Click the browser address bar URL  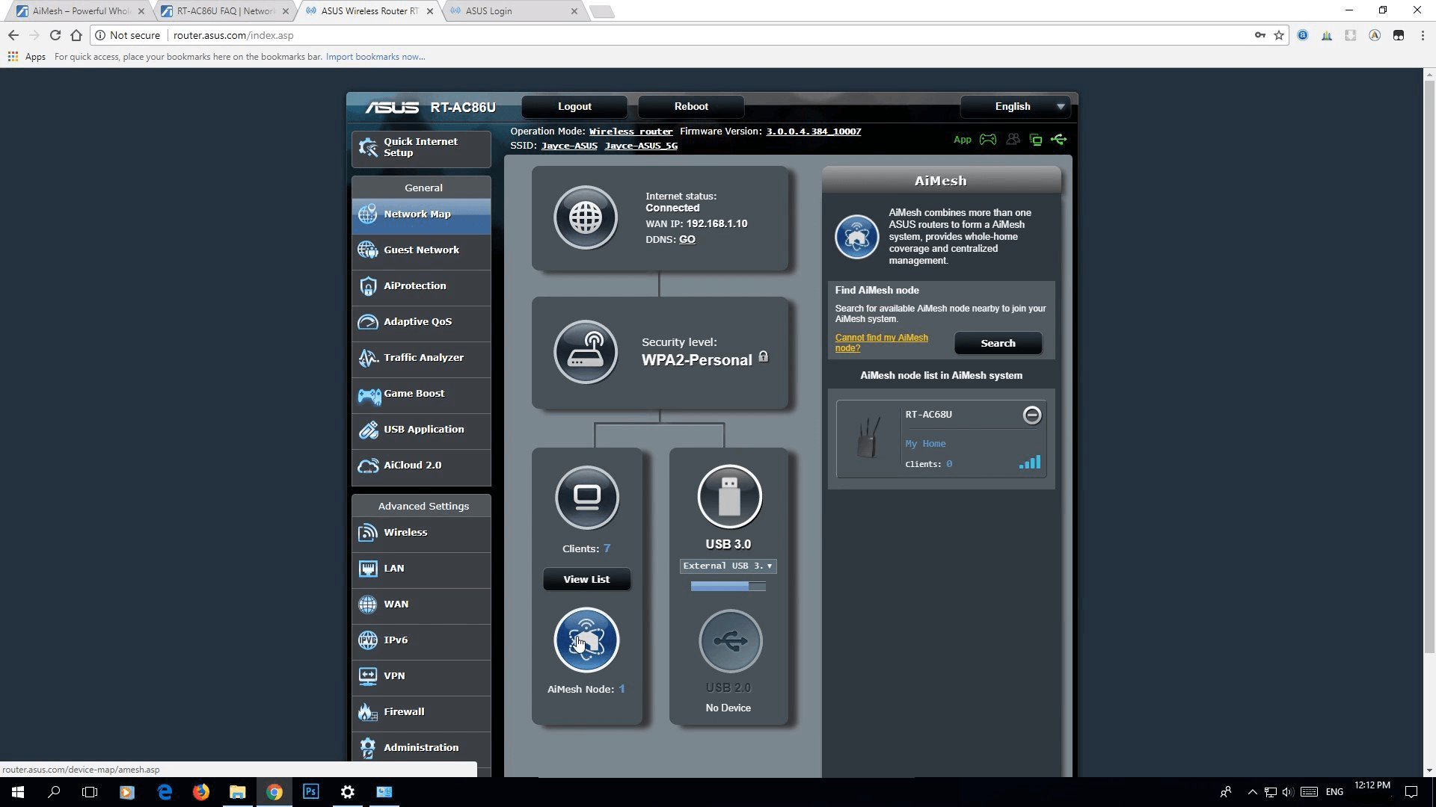(x=233, y=35)
